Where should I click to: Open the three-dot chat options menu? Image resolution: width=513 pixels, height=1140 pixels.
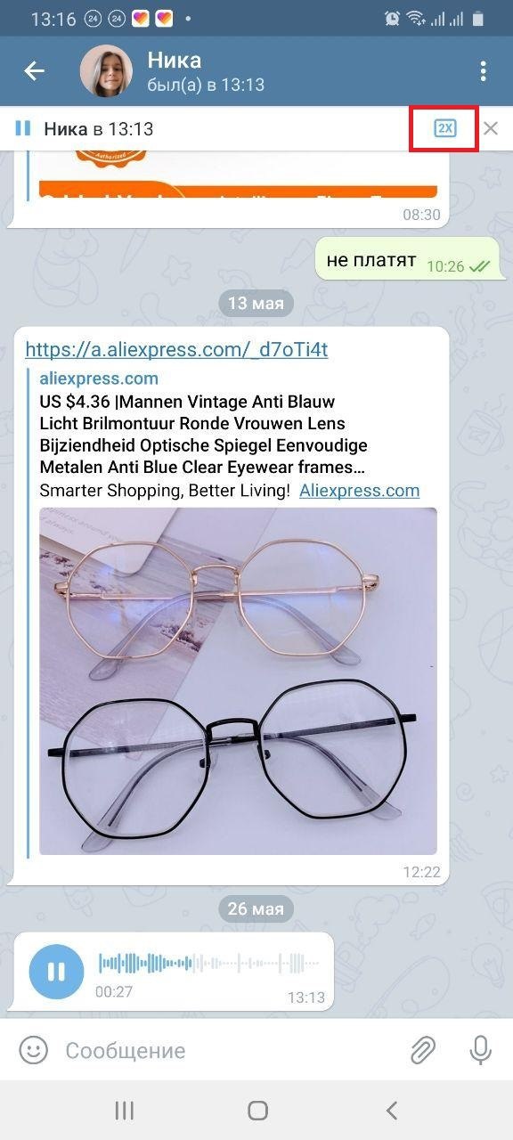pyautogui.click(x=484, y=71)
